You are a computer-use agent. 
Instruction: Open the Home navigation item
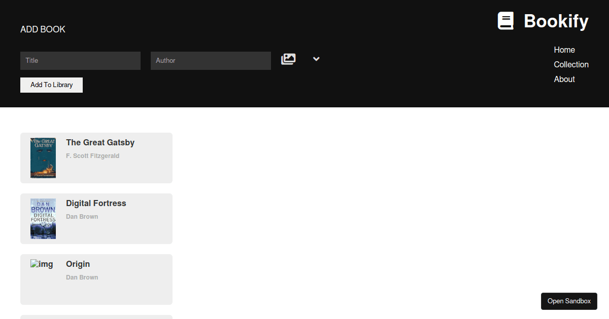tap(564, 50)
